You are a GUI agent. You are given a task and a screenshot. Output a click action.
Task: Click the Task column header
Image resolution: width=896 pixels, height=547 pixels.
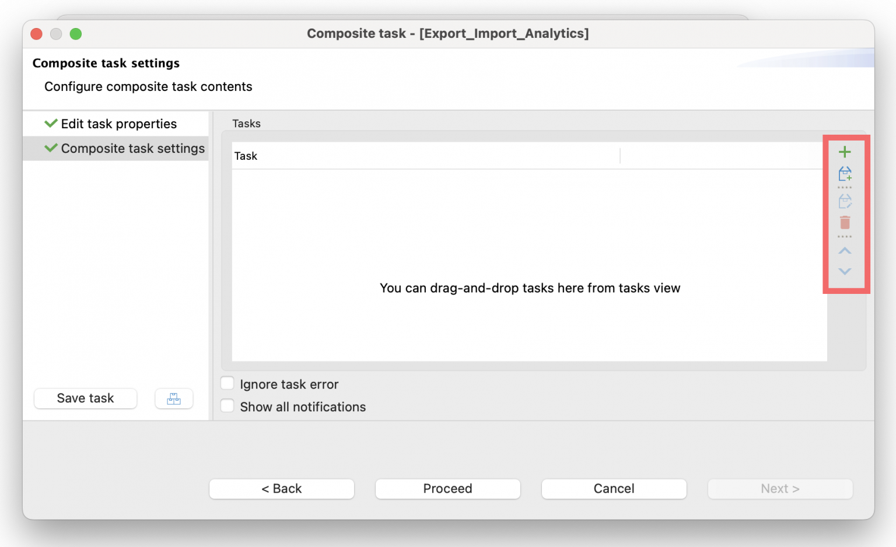click(246, 156)
